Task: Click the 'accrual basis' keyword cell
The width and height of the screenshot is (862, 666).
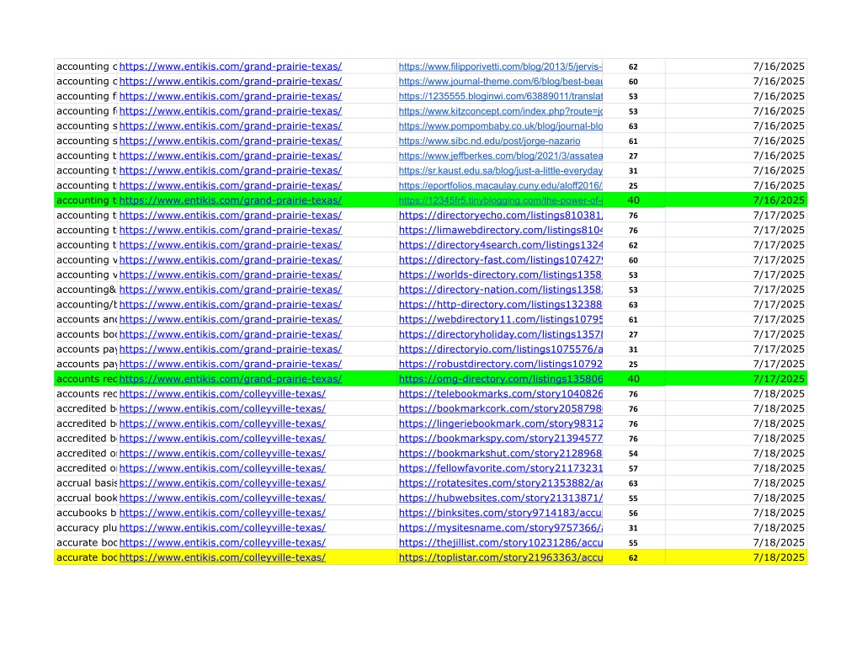Action: pos(87,482)
